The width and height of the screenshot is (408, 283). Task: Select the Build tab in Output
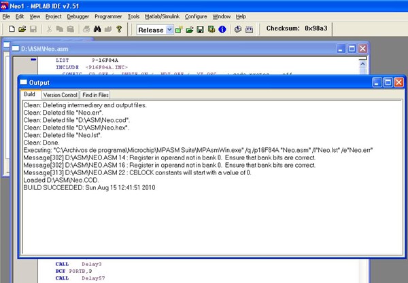click(29, 94)
